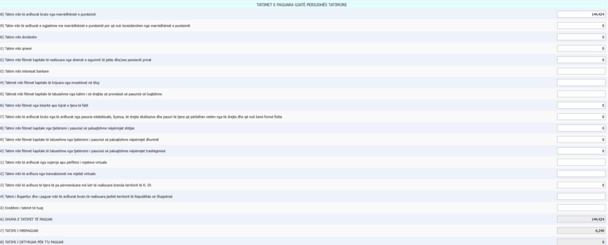608x245 pixels.
Task: Click the 'SHUMA E TATIMIT TË PAGUAR' total box
Action: (x=581, y=219)
